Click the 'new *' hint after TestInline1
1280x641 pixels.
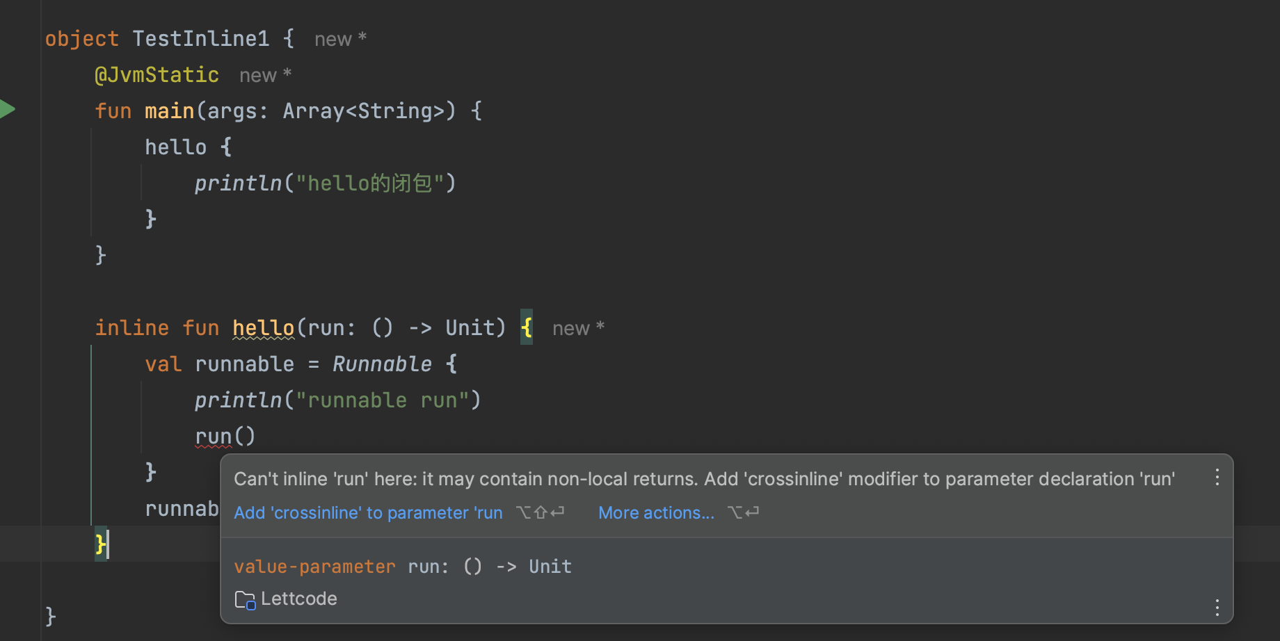tap(340, 39)
